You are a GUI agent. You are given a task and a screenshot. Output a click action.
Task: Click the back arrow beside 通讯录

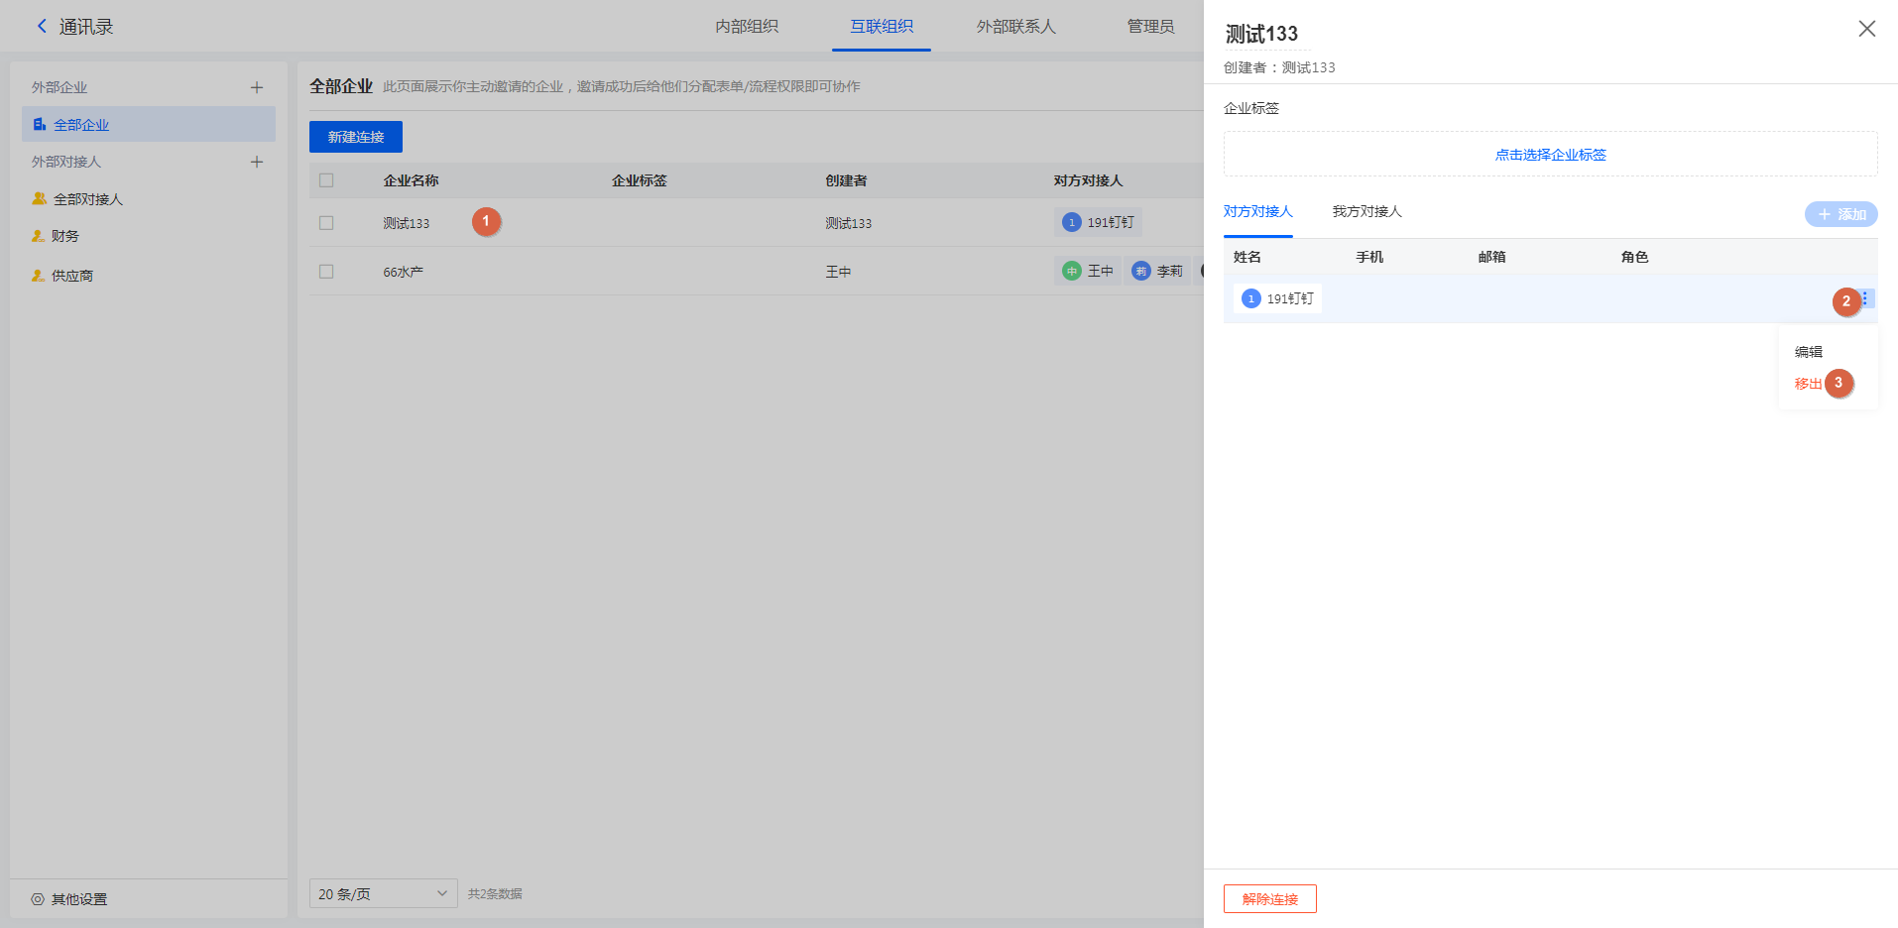pyautogui.click(x=42, y=27)
